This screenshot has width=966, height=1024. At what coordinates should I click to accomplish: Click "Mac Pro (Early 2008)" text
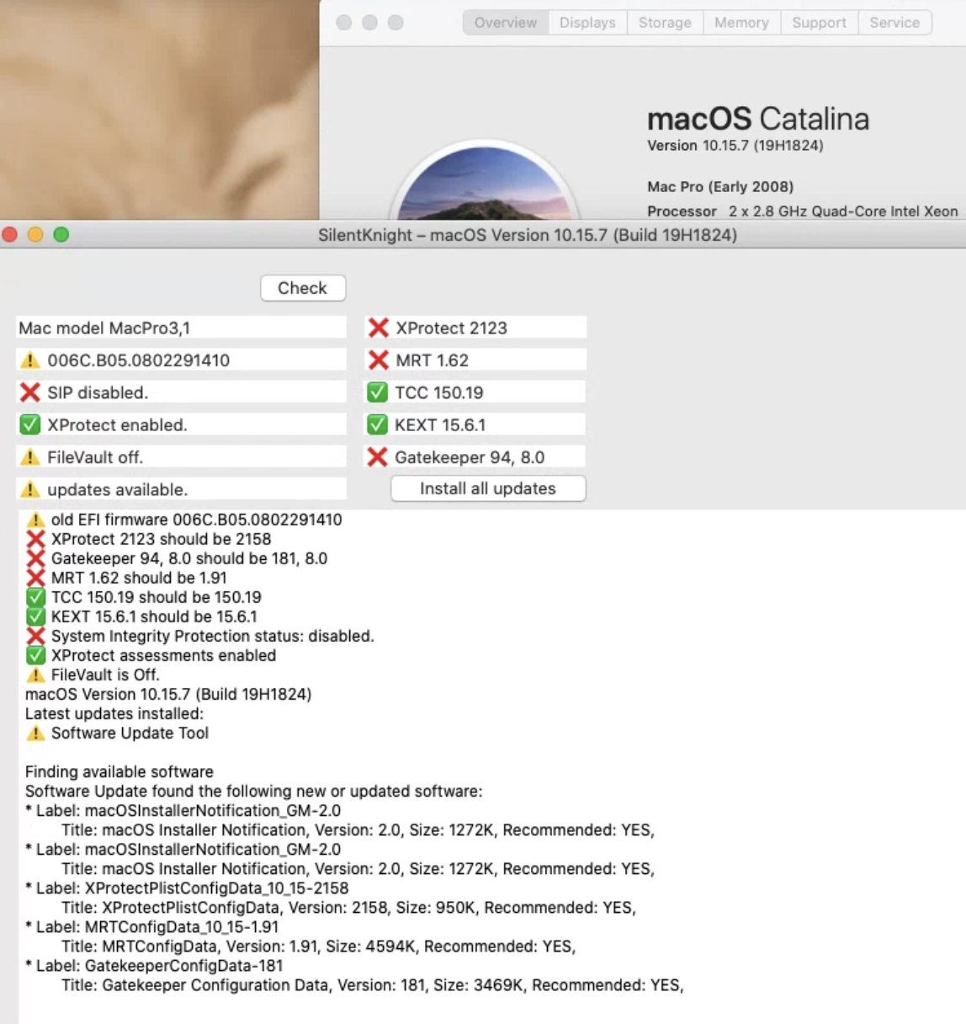click(720, 186)
